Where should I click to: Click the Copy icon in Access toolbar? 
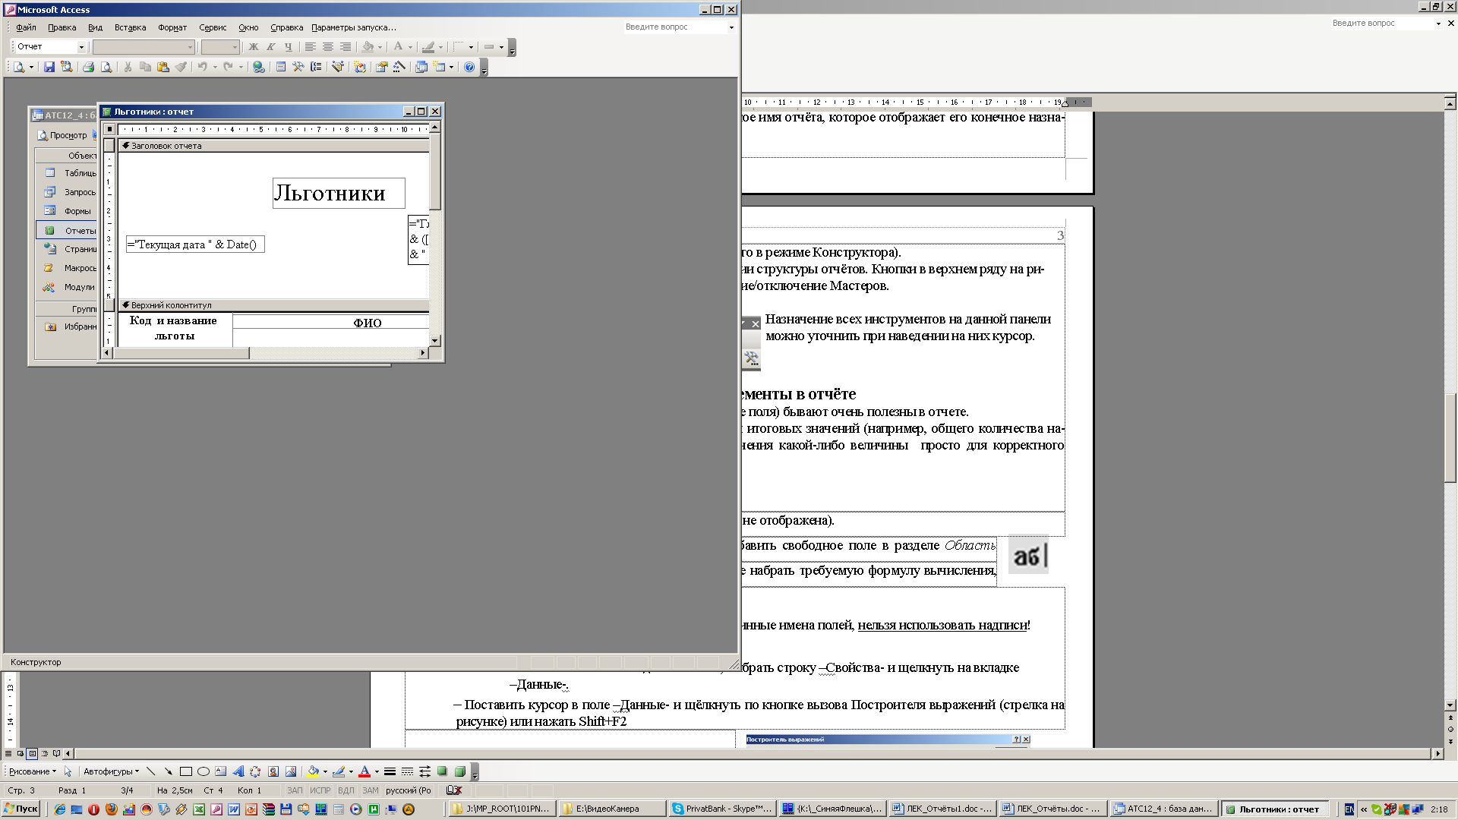145,67
